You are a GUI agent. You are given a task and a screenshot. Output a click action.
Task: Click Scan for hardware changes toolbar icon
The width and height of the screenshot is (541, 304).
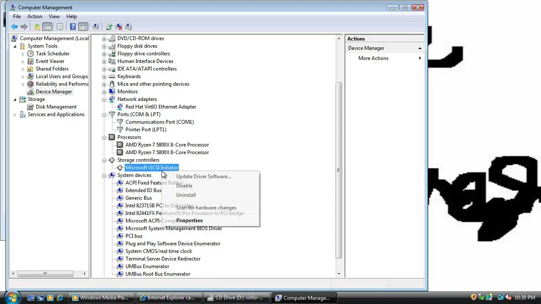pyautogui.click(x=96, y=27)
